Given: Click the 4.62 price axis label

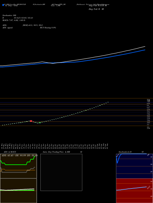Looking at the screenshot, I should tap(148, 117).
